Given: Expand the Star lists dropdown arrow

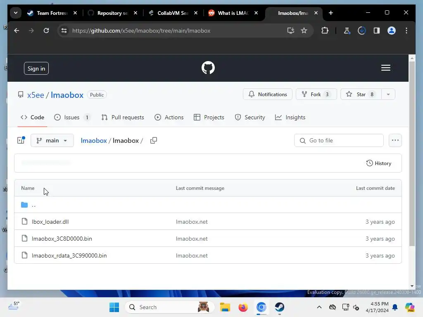Looking at the screenshot, I should (x=388, y=95).
